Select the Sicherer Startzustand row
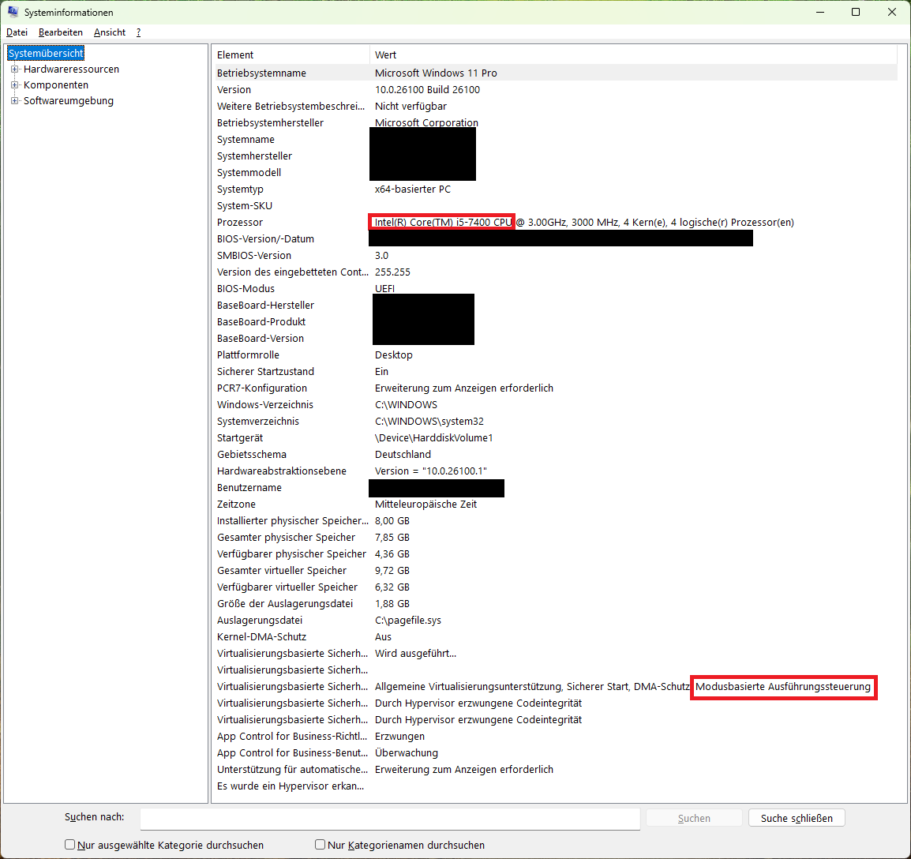The height and width of the screenshot is (859, 911). click(x=555, y=371)
